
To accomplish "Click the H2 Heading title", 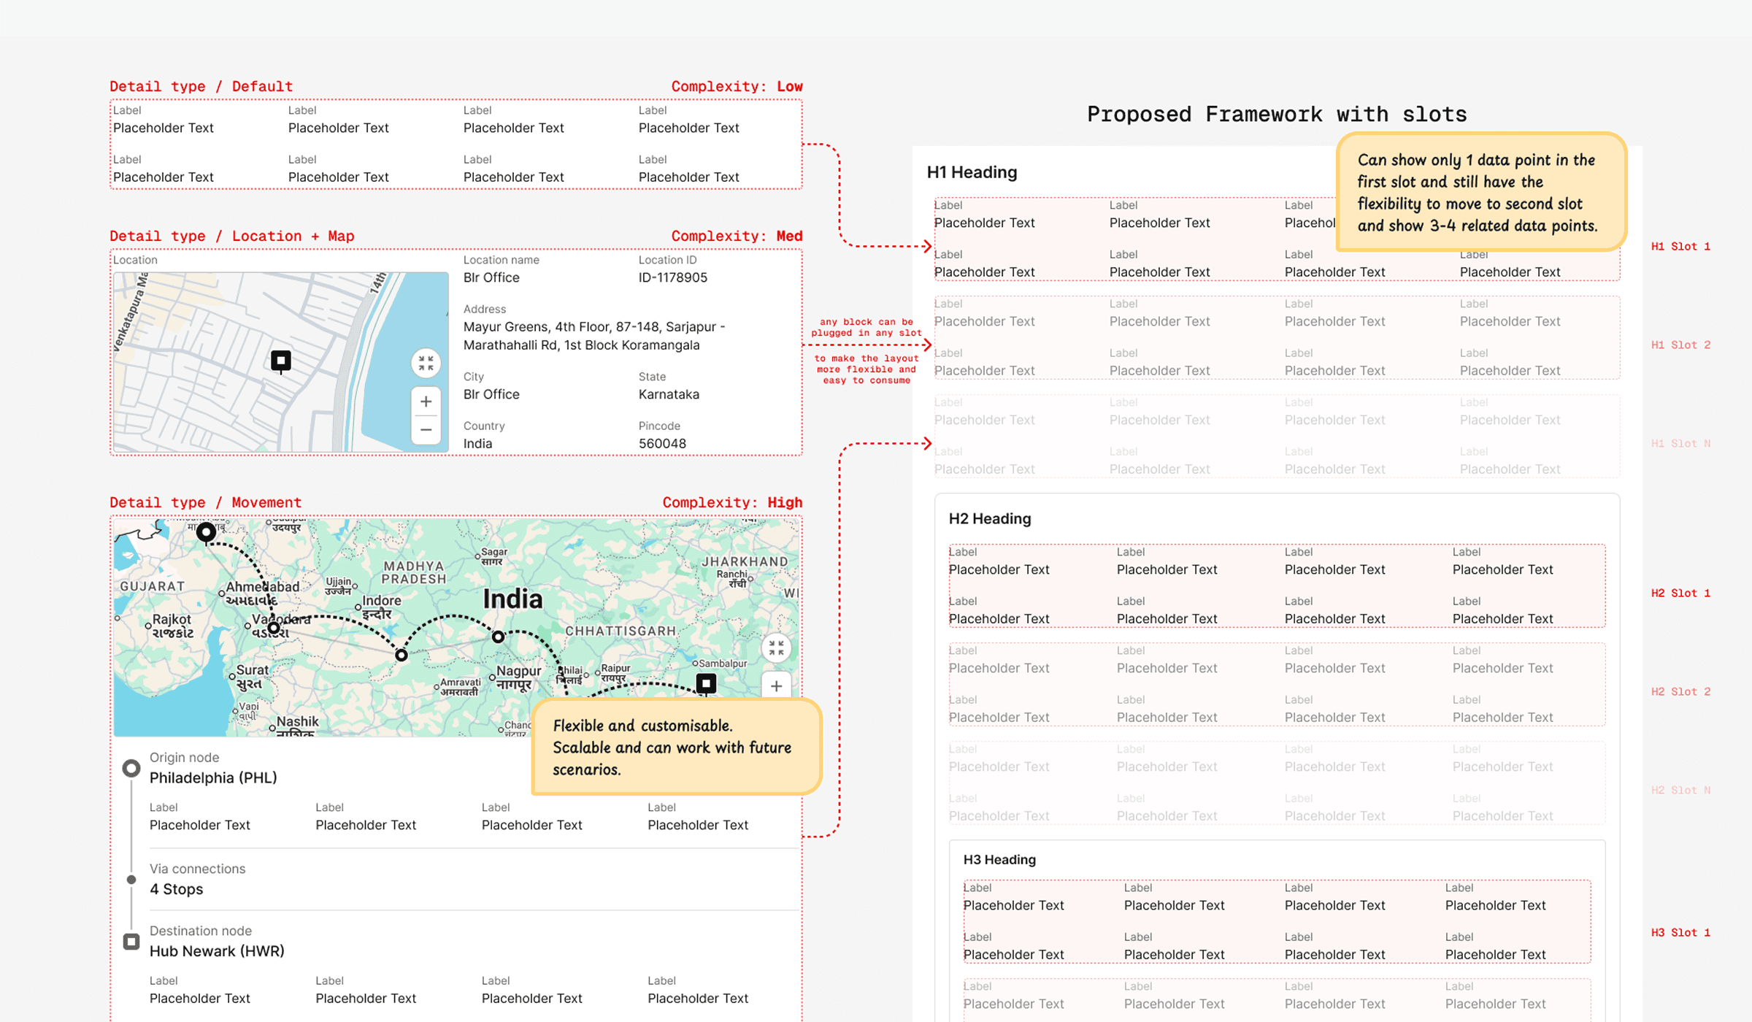I will pyautogui.click(x=990, y=519).
